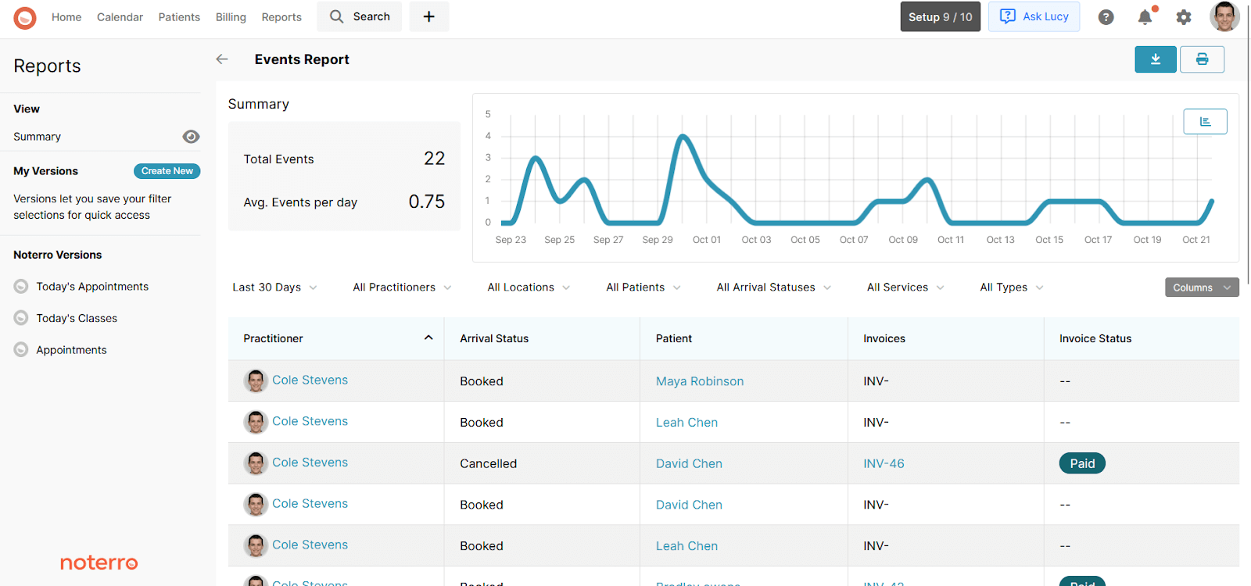Print the Events Report
The width and height of the screenshot is (1251, 586).
[1203, 59]
